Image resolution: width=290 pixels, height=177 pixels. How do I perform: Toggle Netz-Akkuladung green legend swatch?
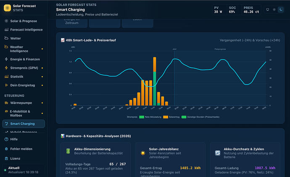pos(142,117)
